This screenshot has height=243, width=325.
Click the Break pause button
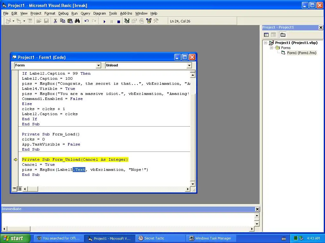point(111,21)
